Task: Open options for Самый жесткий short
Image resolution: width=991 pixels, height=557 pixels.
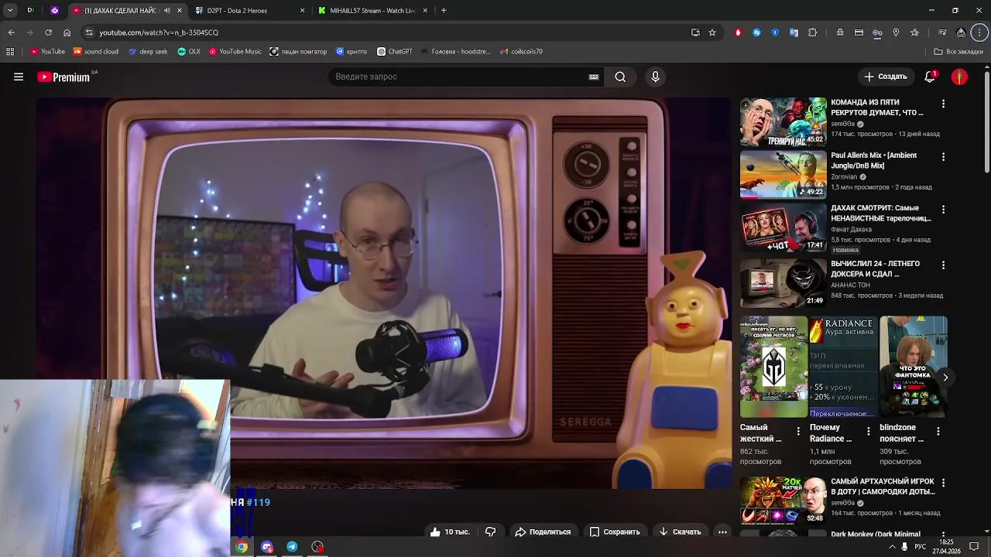Action: click(x=798, y=431)
